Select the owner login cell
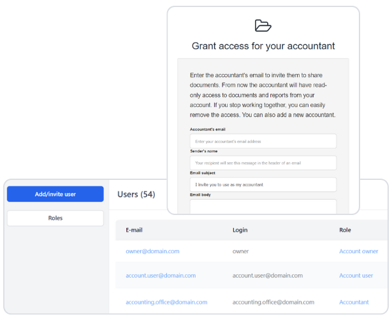Screen dimensions: 392x319 (240, 251)
